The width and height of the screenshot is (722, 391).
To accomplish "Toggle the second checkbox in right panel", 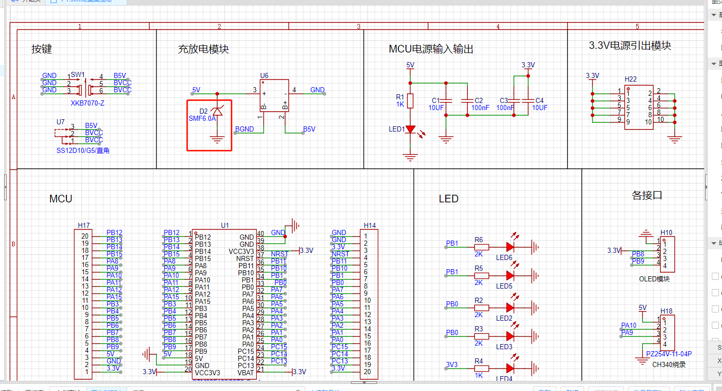I will (x=715, y=293).
